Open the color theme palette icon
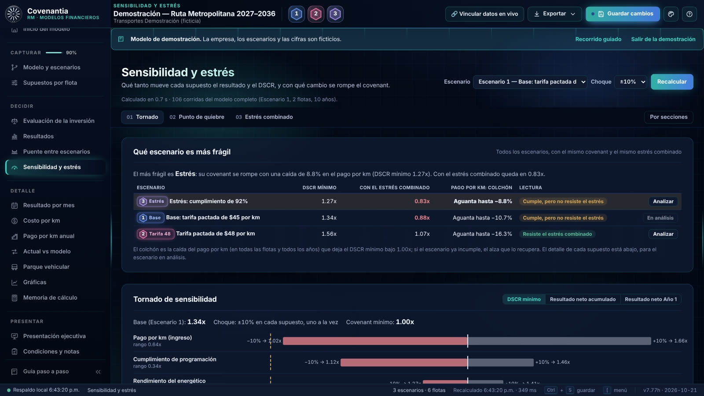 tap(671, 14)
